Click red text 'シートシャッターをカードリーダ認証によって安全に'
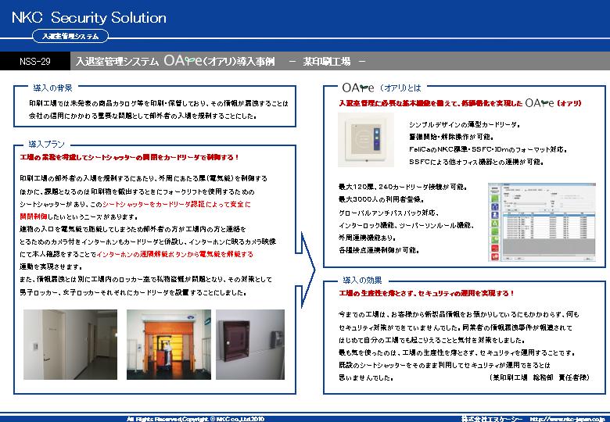The width and height of the screenshot is (610, 422). tap(177, 205)
